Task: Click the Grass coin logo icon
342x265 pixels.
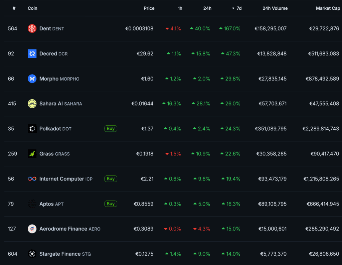Action: click(x=32, y=154)
